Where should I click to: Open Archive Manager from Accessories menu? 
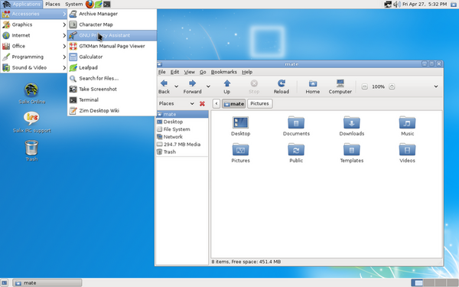(x=112, y=14)
